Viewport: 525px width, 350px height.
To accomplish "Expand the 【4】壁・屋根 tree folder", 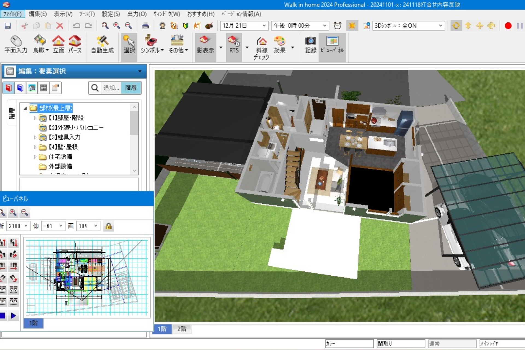I will click(x=35, y=147).
